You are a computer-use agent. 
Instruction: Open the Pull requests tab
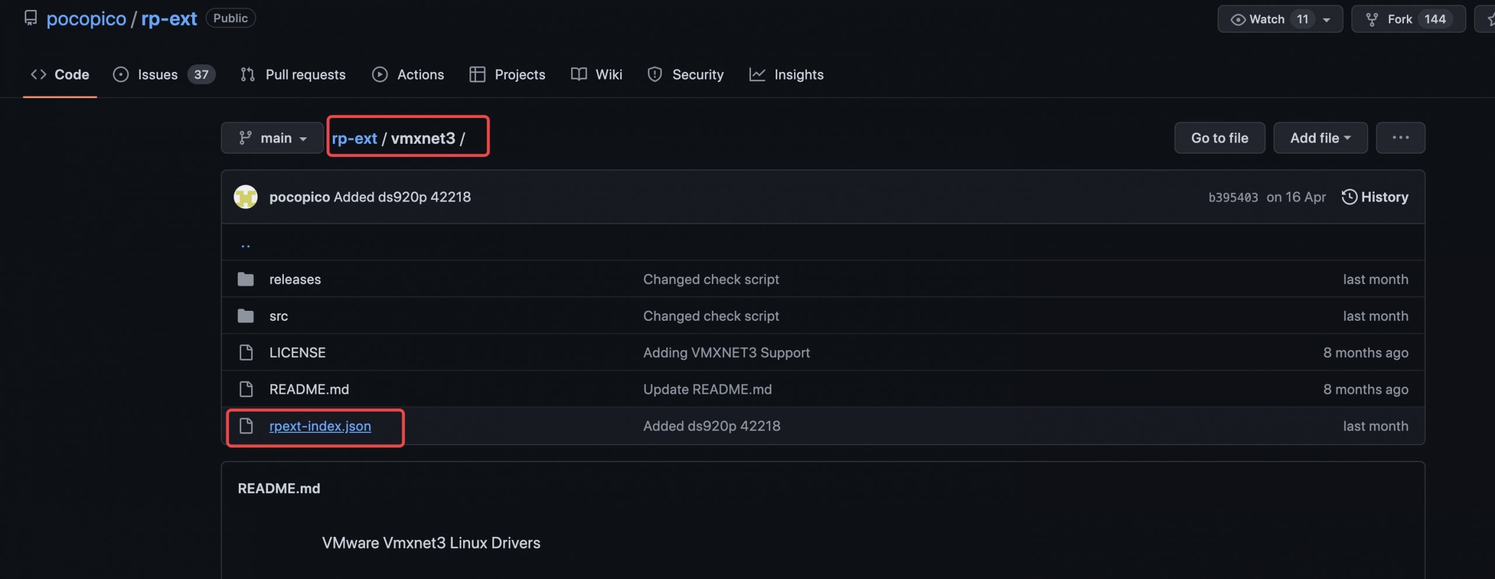(293, 74)
